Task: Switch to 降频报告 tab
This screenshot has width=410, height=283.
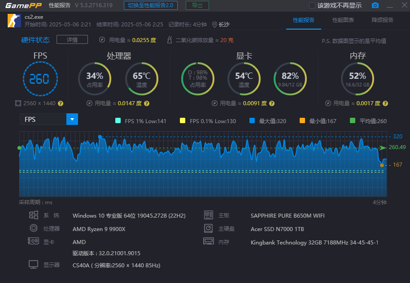Action: (x=383, y=20)
